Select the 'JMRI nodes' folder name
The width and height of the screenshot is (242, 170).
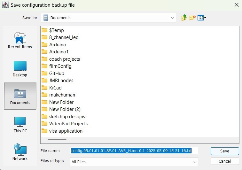pyautogui.click(x=61, y=81)
